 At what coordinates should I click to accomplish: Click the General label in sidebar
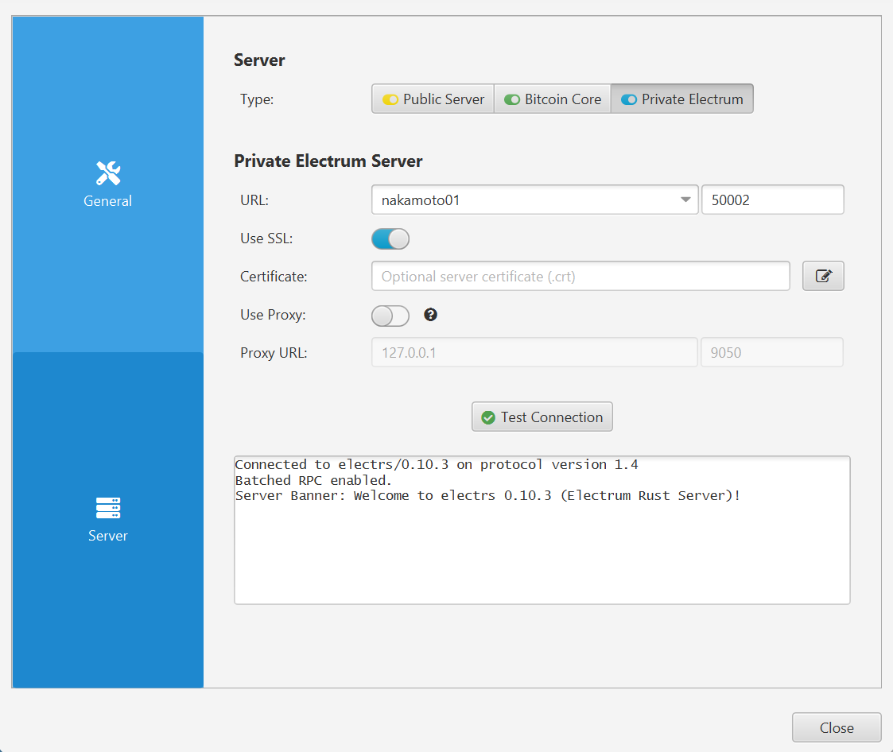[x=107, y=201]
